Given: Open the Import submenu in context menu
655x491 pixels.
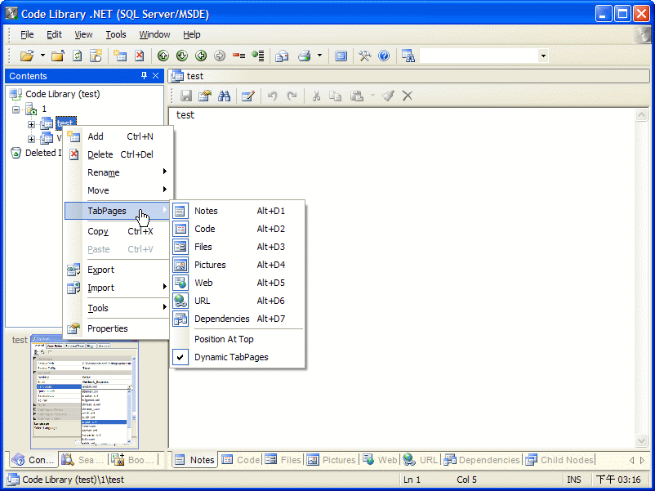Looking at the screenshot, I should [x=117, y=288].
